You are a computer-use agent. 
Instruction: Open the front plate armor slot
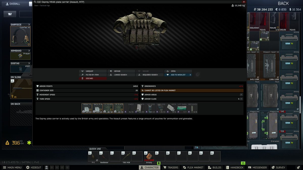click(x=87, y=108)
